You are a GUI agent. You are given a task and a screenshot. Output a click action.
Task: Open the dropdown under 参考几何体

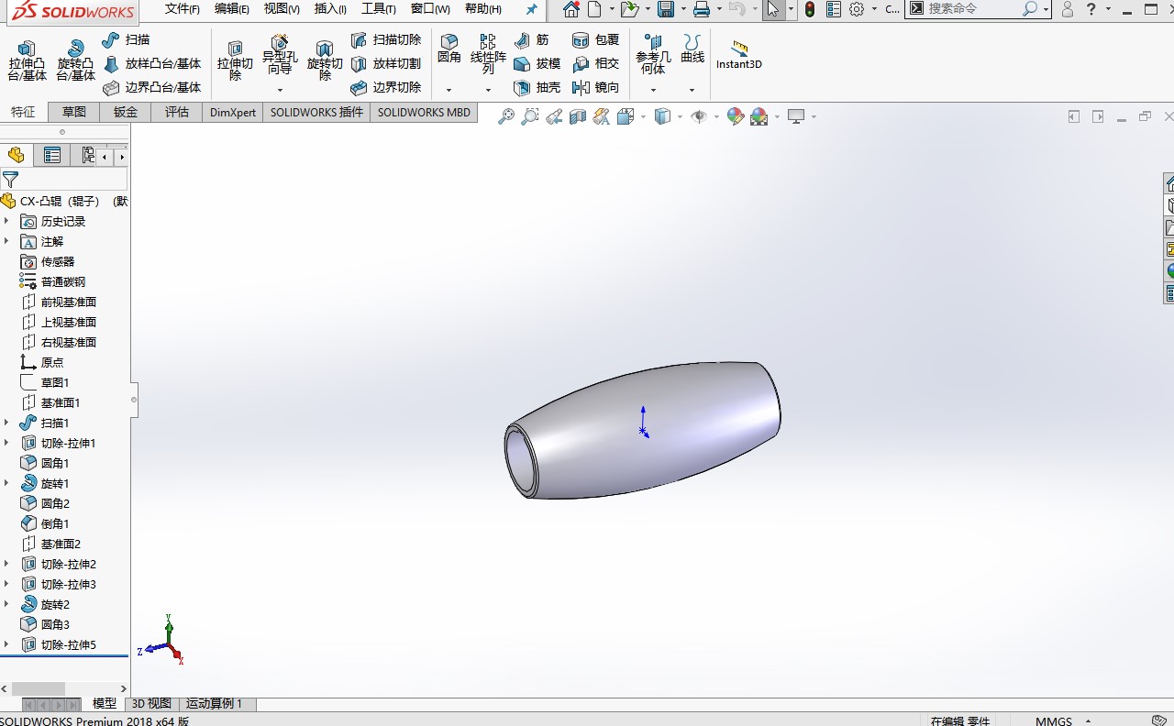[x=653, y=90]
